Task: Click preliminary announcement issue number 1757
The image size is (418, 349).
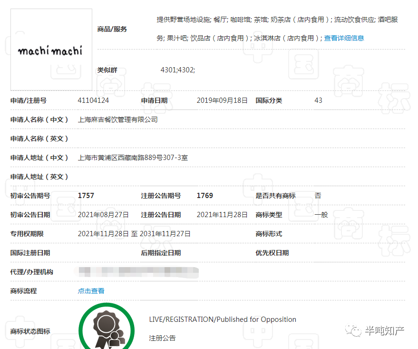Action: pos(86,196)
